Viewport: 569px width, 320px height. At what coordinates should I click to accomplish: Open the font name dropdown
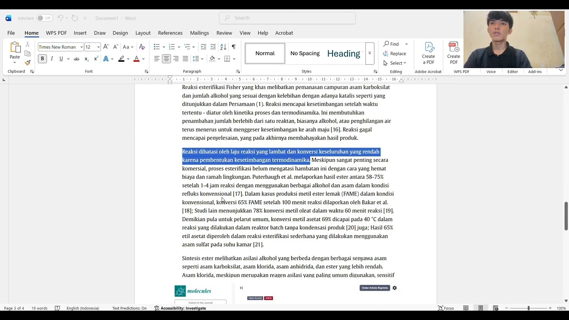click(x=81, y=47)
